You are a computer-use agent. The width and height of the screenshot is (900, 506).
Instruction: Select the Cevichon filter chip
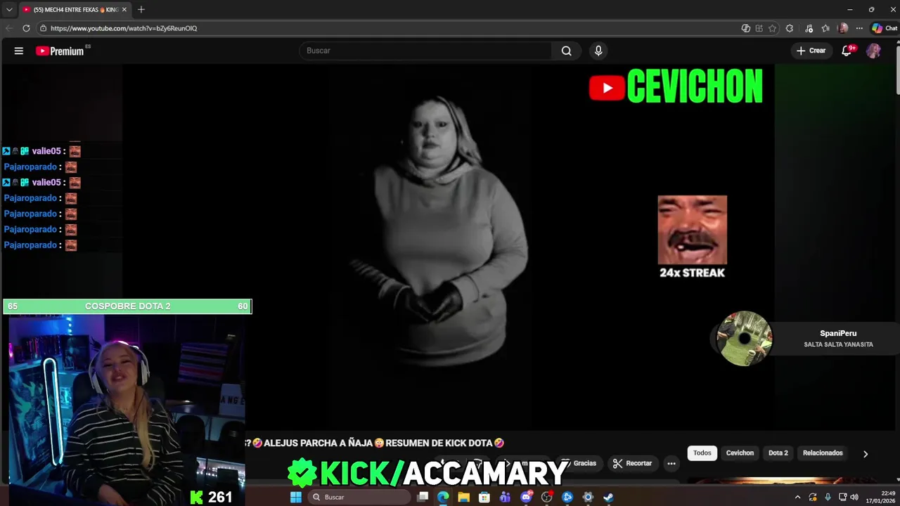pyautogui.click(x=740, y=453)
